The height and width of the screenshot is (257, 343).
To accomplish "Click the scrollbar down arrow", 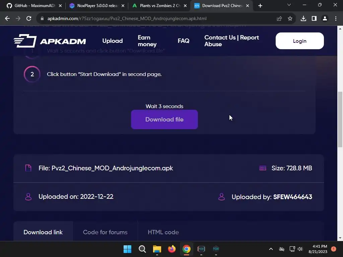I will click(x=340, y=238).
